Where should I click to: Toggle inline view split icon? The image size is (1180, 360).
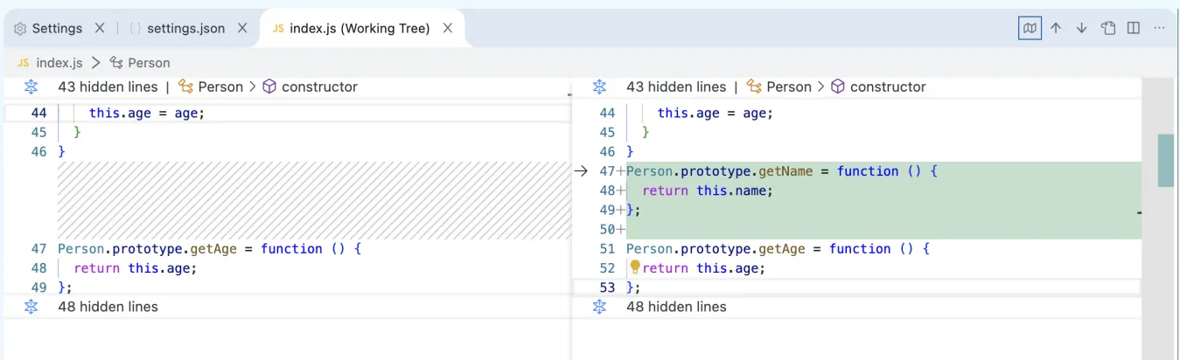[x=1134, y=28]
